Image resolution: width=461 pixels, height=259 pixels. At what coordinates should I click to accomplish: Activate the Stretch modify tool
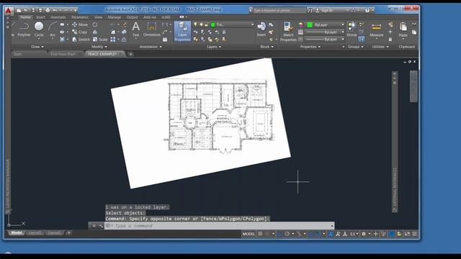(81, 40)
